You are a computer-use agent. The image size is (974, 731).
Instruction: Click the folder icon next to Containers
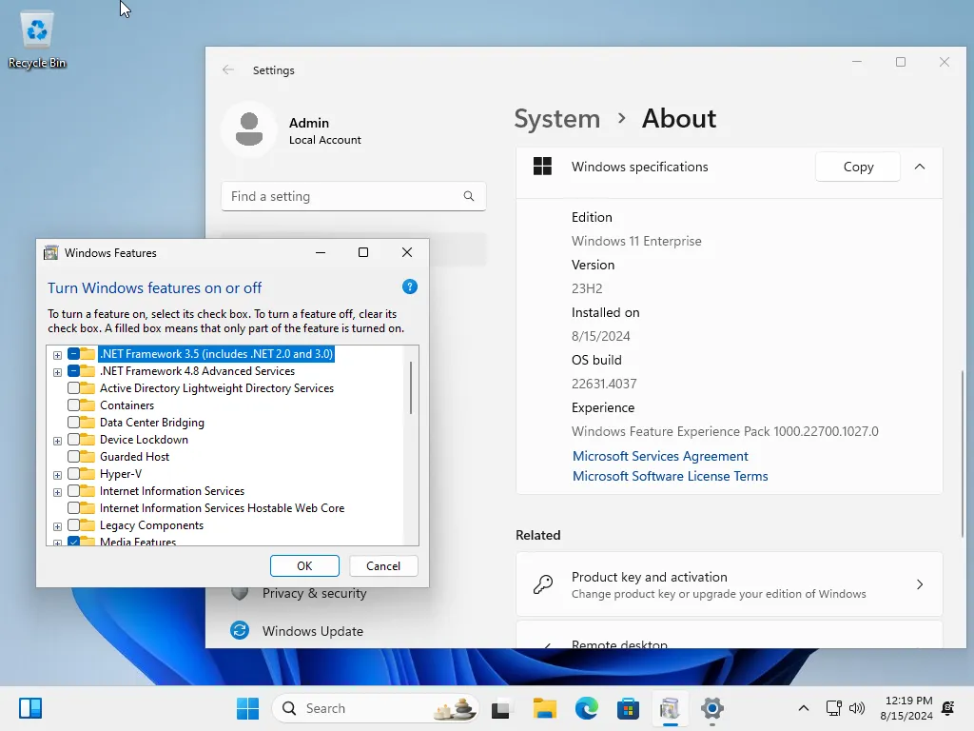coord(88,405)
